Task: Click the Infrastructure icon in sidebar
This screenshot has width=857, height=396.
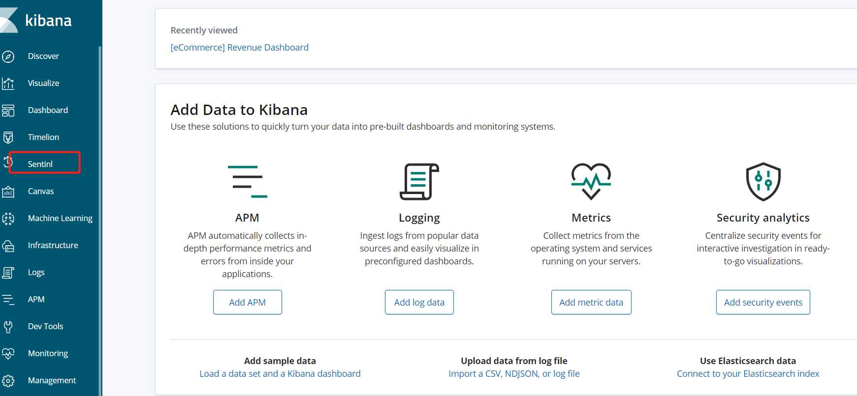Action: [8, 246]
